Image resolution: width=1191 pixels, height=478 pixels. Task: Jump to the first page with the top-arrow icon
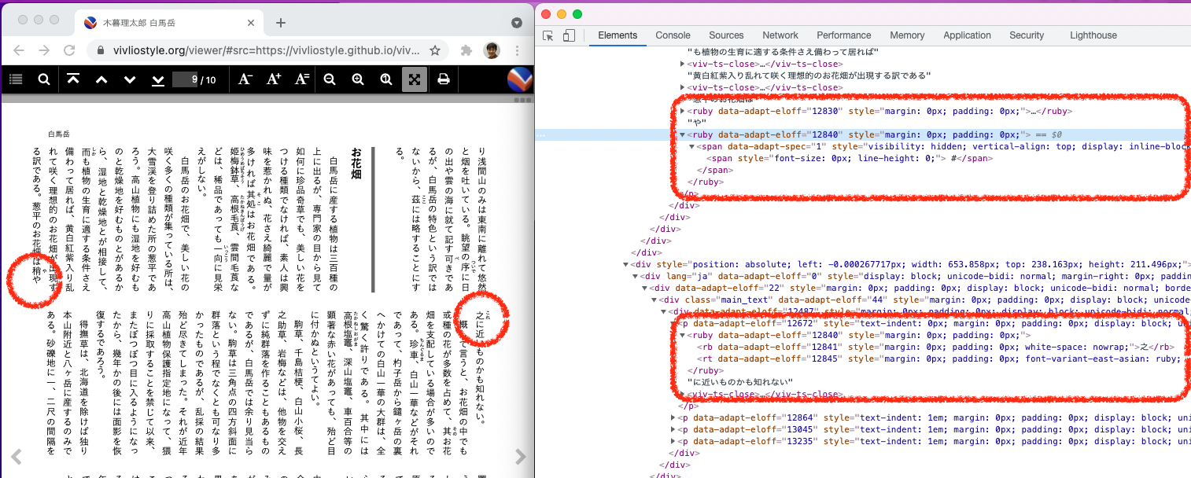(x=73, y=79)
